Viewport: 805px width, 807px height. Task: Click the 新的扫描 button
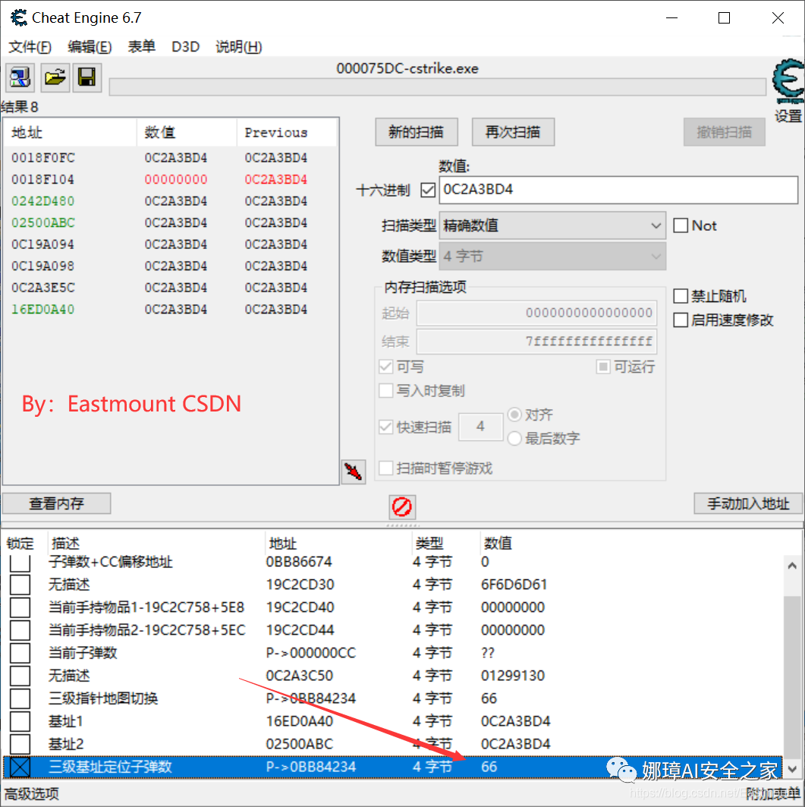click(x=416, y=132)
